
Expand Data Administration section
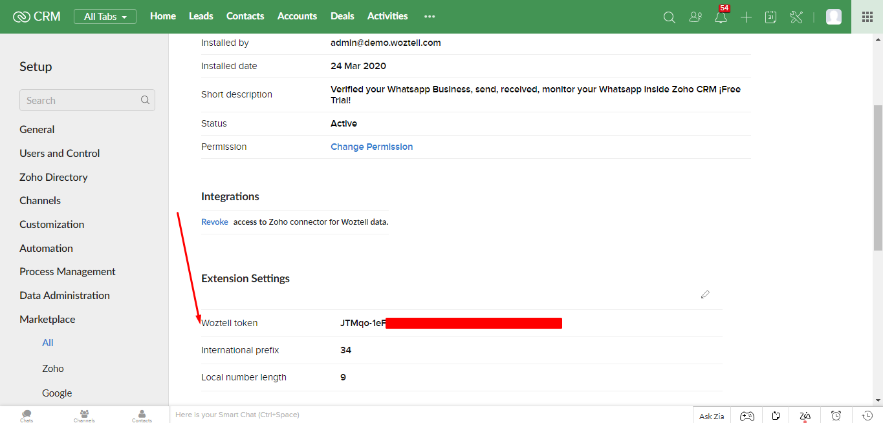(x=65, y=295)
